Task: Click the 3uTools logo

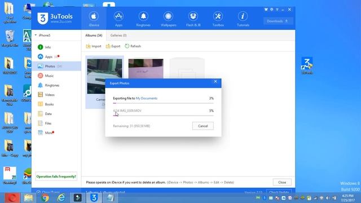Action: point(55,18)
